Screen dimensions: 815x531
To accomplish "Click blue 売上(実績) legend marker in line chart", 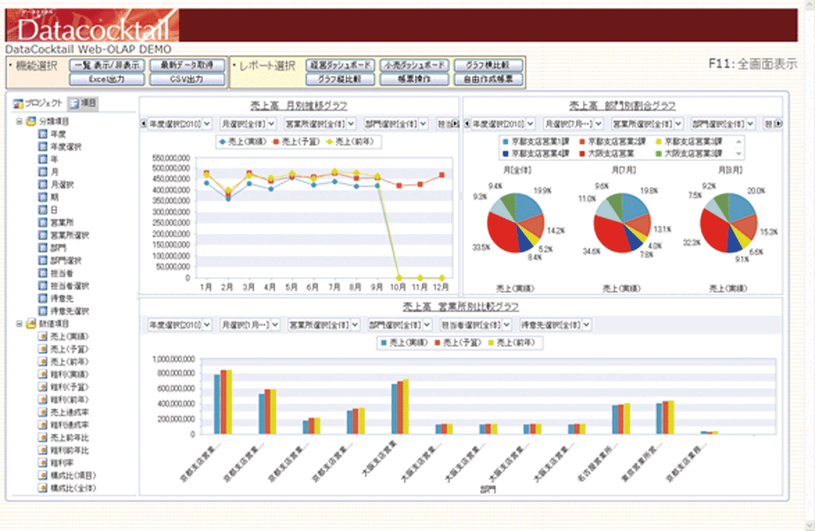I will tap(223, 142).
